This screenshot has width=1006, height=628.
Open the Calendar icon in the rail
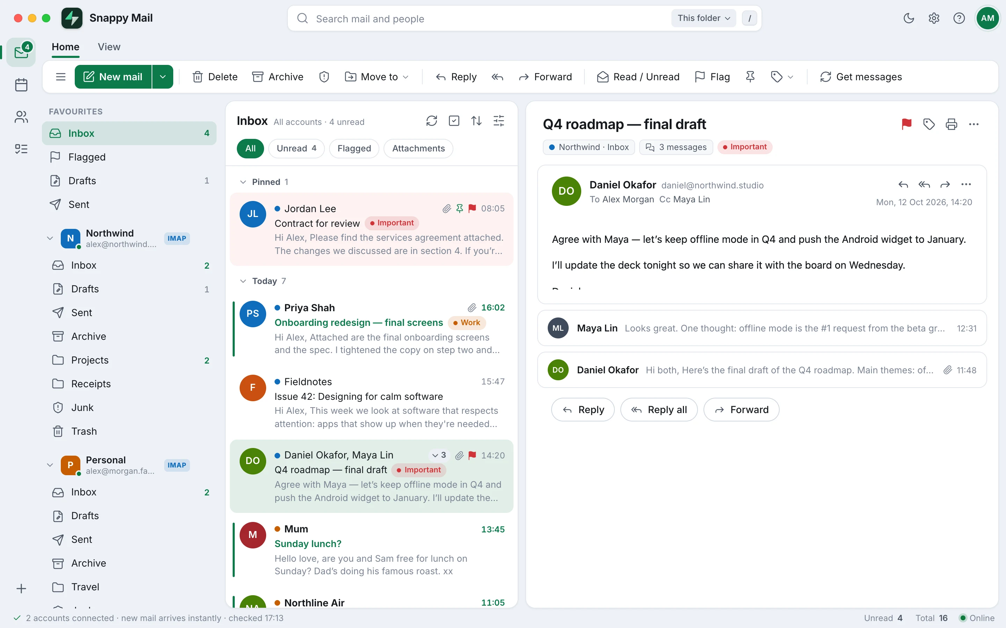pyautogui.click(x=21, y=85)
